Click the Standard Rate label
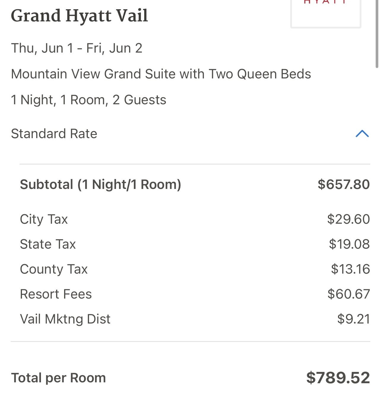The image size is (381, 396). click(x=54, y=134)
